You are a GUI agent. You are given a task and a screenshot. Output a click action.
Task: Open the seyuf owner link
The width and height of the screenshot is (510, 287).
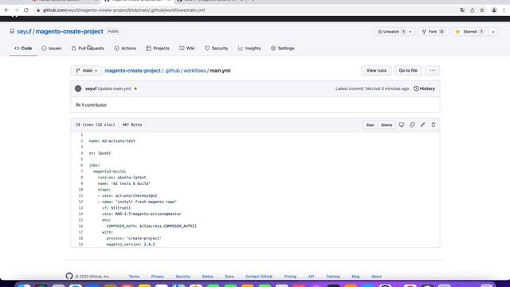click(24, 32)
